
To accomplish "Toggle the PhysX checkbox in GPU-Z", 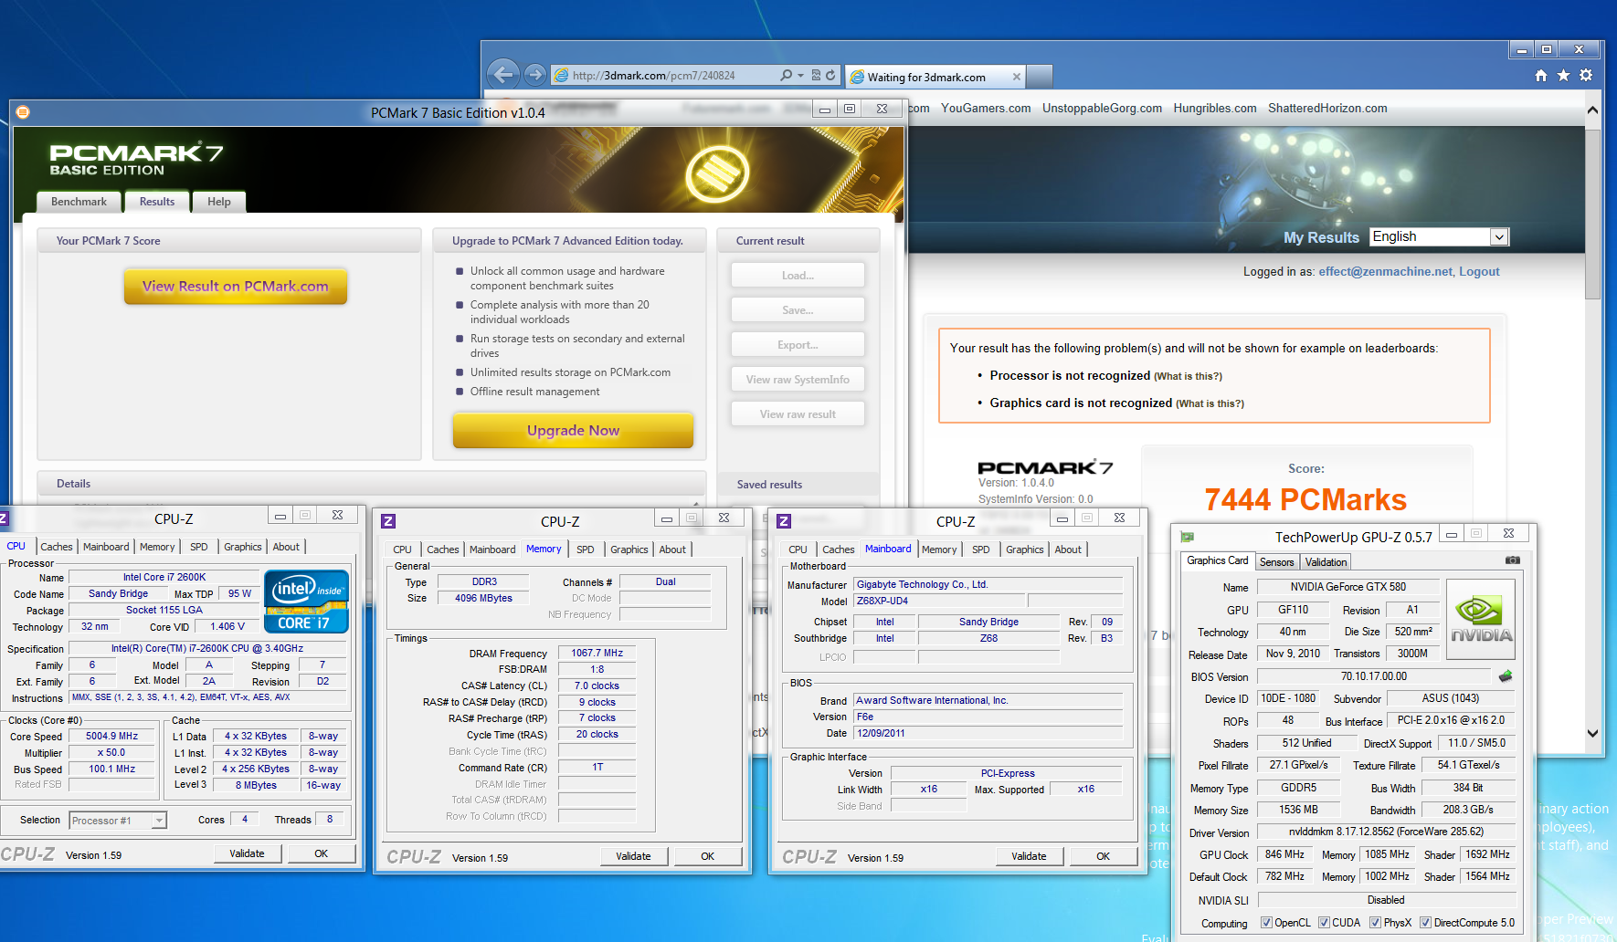I will (1375, 923).
